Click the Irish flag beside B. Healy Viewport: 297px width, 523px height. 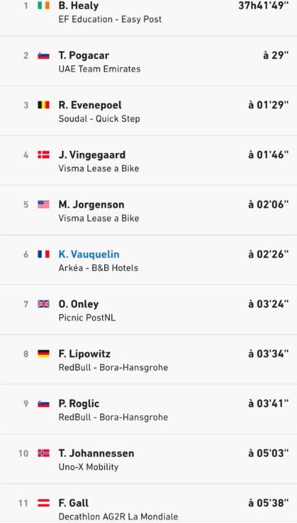(44, 5)
